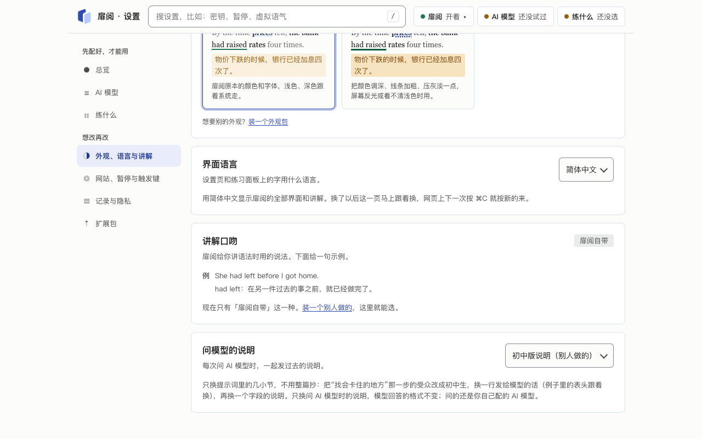
Task: Click the 扉阅 · 设置 page title
Action: click(118, 16)
